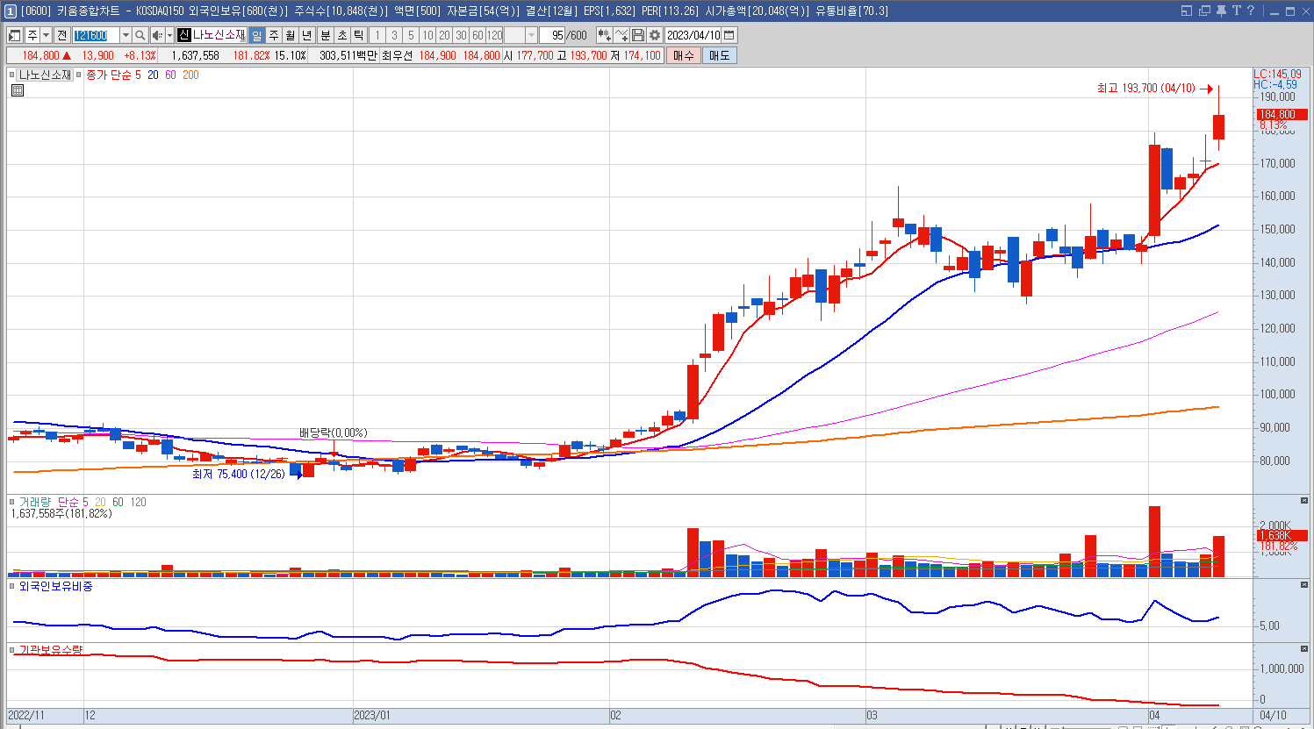Click the duplicate window icon in title bar
This screenshot has width=1314, height=729.
click(x=1204, y=11)
